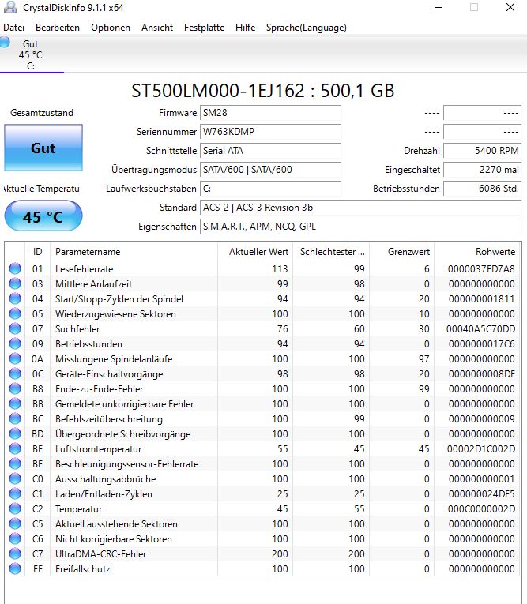Click status icon for Aktuell ausstehende Sektoren
This screenshot has height=604, width=527.
(x=15, y=524)
